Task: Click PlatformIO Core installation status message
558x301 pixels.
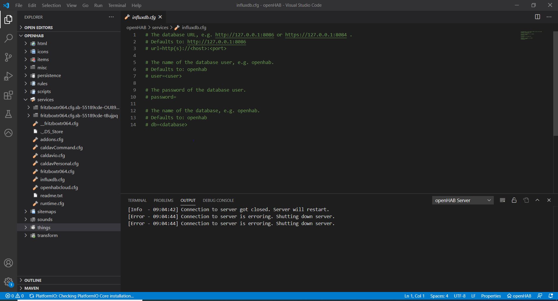Action: [82, 296]
